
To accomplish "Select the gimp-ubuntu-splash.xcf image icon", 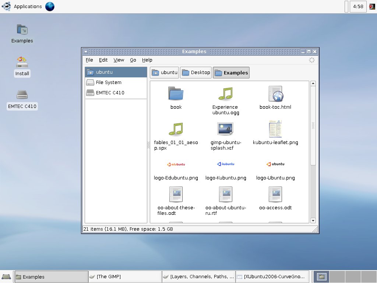I will coord(225,129).
